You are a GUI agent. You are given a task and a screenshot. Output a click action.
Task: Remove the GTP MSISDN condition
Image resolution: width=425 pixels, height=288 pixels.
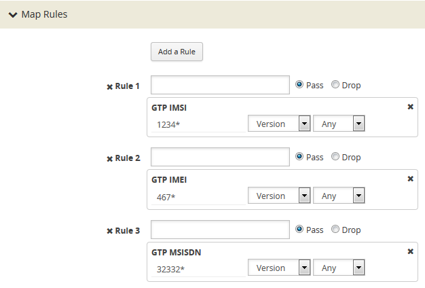(410, 251)
